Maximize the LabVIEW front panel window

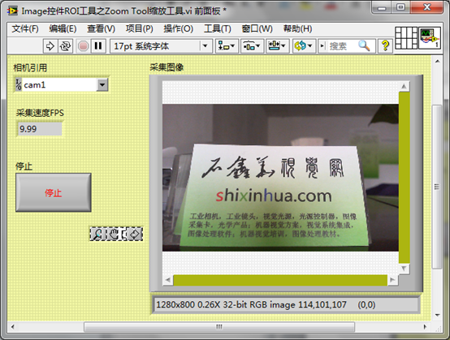point(400,7)
